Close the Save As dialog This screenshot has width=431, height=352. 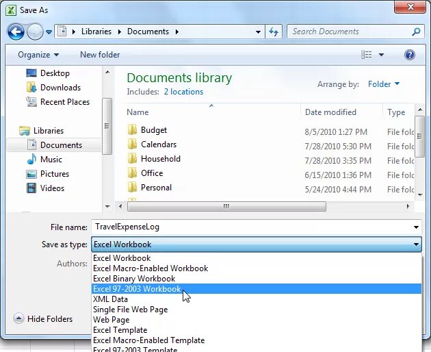tap(410, 7)
